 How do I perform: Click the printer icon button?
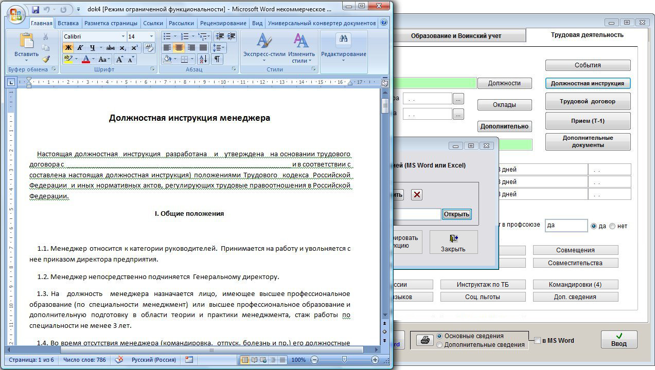(x=424, y=340)
